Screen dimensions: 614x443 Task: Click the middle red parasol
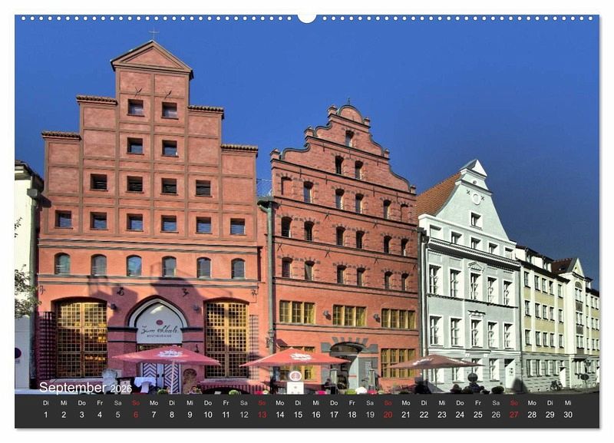(x=295, y=357)
